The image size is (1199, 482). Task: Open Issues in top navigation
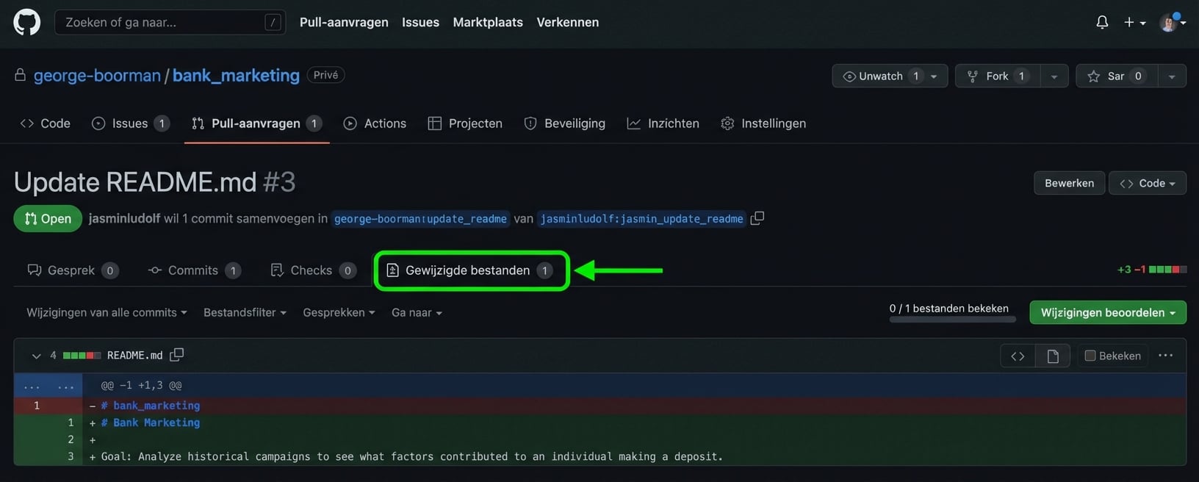[420, 22]
